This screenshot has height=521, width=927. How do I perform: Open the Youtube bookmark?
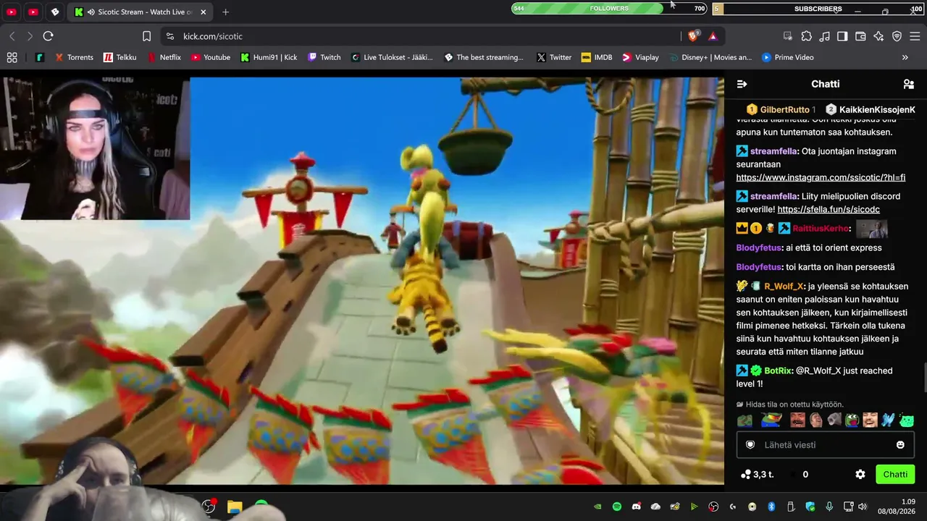tap(211, 57)
